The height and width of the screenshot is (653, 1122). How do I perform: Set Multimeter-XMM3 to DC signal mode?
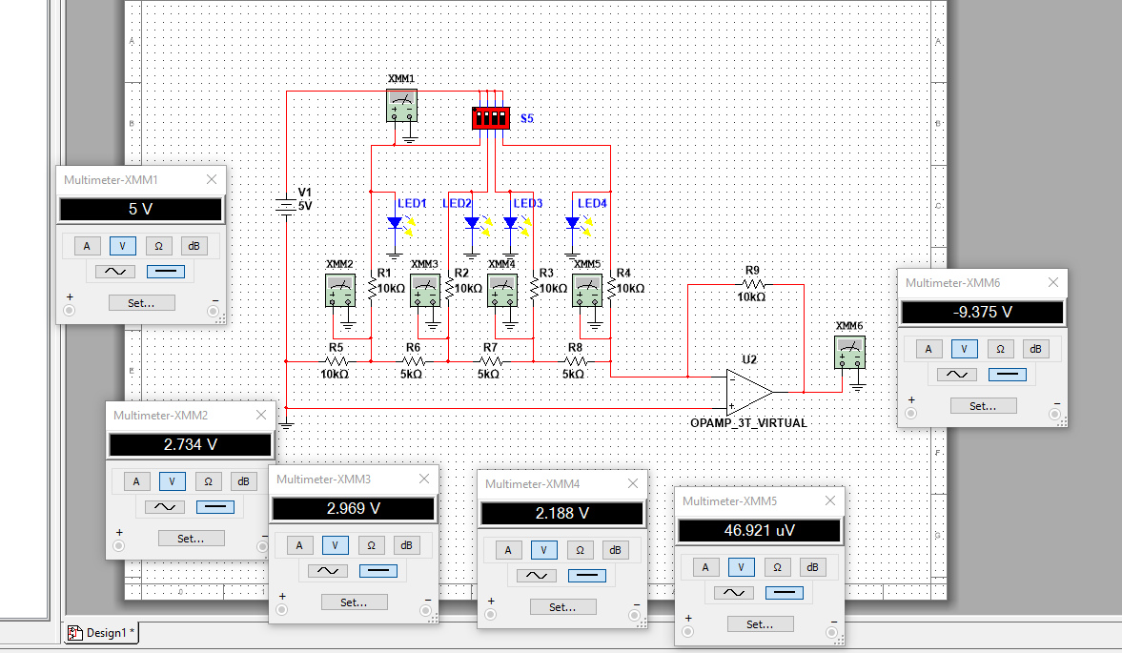tap(377, 571)
